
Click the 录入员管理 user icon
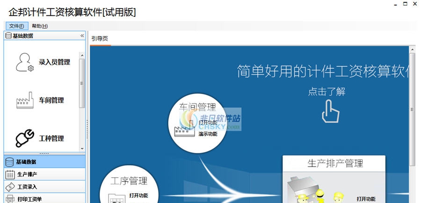(x=24, y=62)
